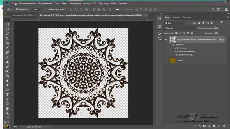Open the Move tool preset picker arrow
The image size is (230, 129).
[13, 10]
